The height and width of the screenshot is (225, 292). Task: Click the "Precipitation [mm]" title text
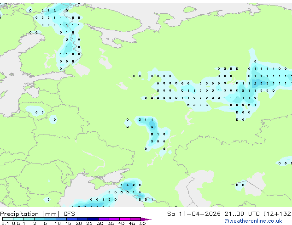30,214
